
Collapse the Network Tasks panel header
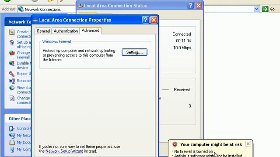[18, 22]
